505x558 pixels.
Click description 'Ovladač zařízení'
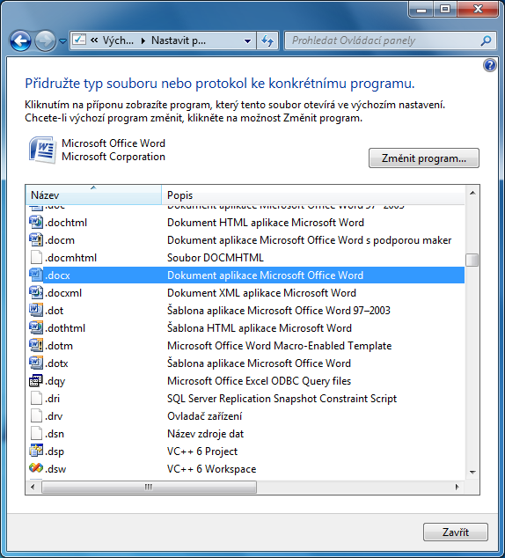pyautogui.click(x=204, y=416)
